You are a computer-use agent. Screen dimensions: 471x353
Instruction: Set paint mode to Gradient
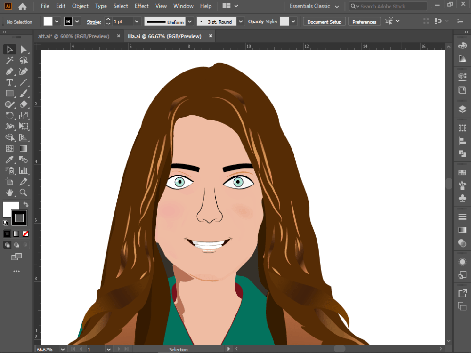16,233
